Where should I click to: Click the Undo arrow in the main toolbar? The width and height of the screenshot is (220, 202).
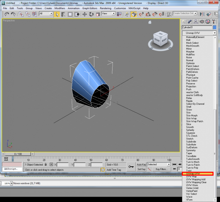pos(6,14)
